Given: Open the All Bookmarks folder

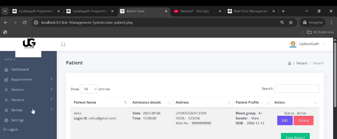Looking at the screenshot, I should pos(320,32).
